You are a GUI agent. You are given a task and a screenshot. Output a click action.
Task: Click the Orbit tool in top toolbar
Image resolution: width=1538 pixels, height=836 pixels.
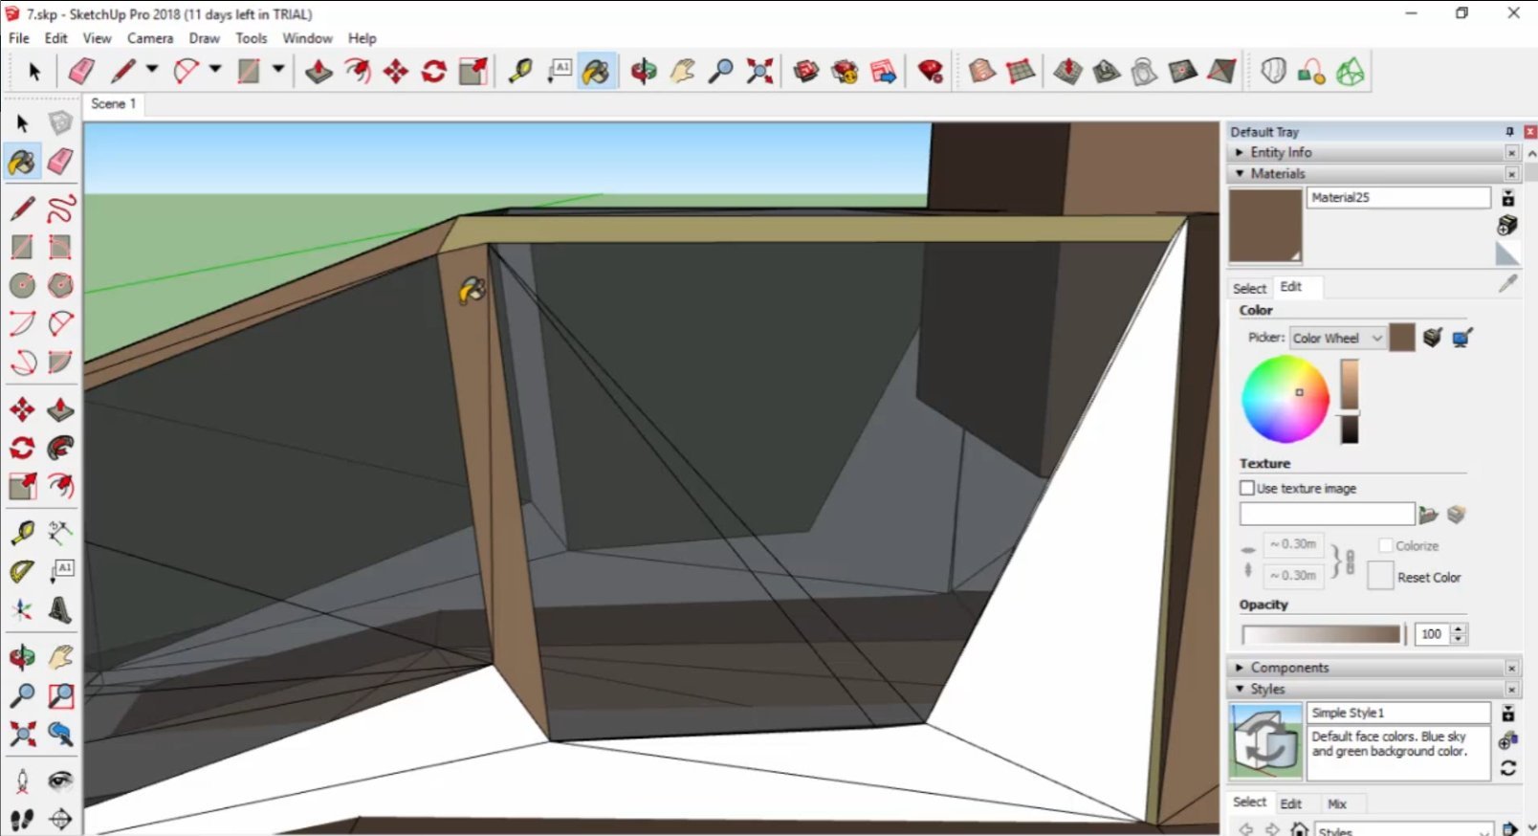click(644, 72)
